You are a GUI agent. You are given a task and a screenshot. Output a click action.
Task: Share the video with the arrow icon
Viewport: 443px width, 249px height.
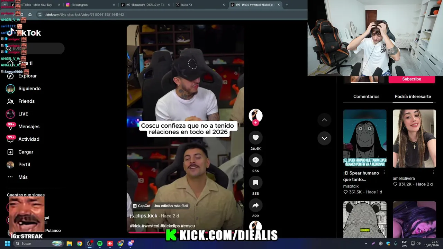point(255,205)
